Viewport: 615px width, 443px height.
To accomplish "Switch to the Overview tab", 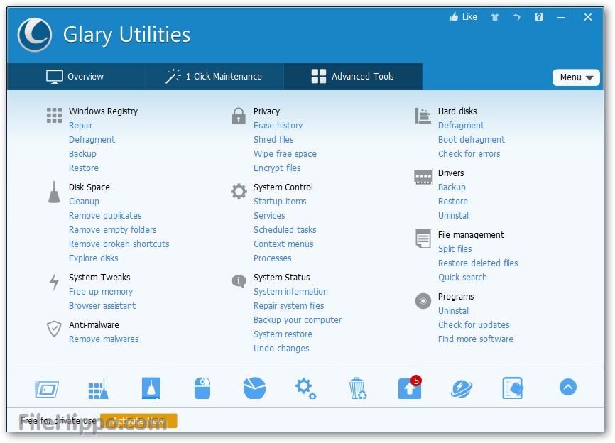I will pos(76,76).
